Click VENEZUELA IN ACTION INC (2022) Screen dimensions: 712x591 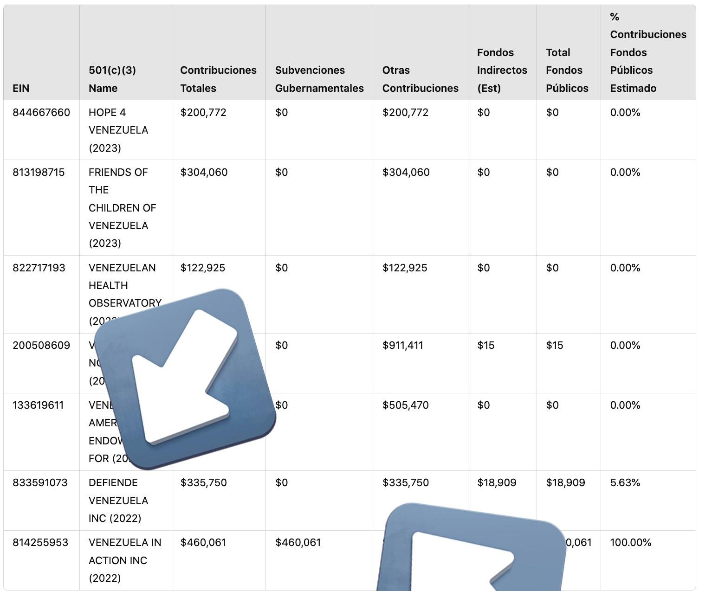125,560
